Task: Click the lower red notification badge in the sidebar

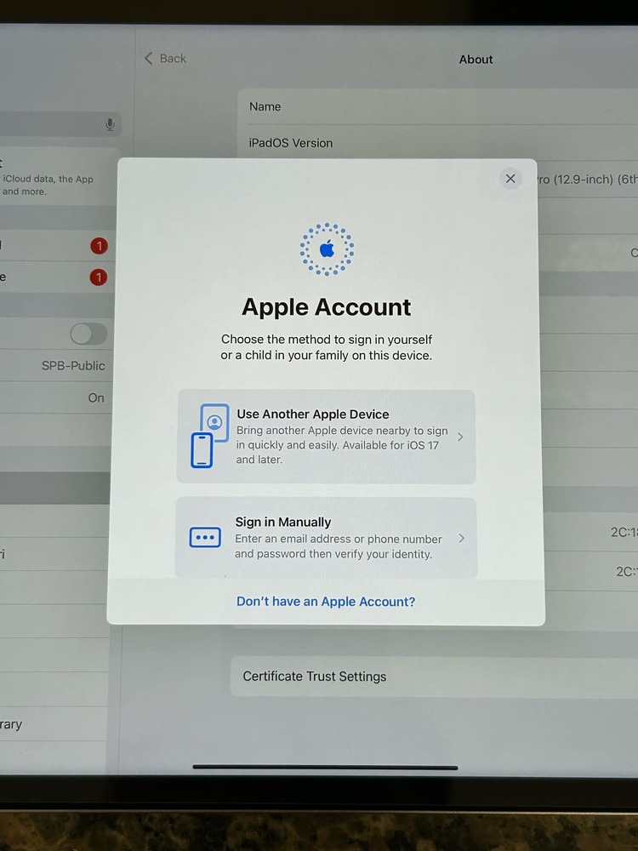Action: tap(99, 278)
